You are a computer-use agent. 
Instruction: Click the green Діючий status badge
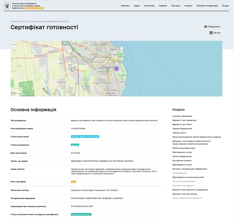[x=75, y=145]
